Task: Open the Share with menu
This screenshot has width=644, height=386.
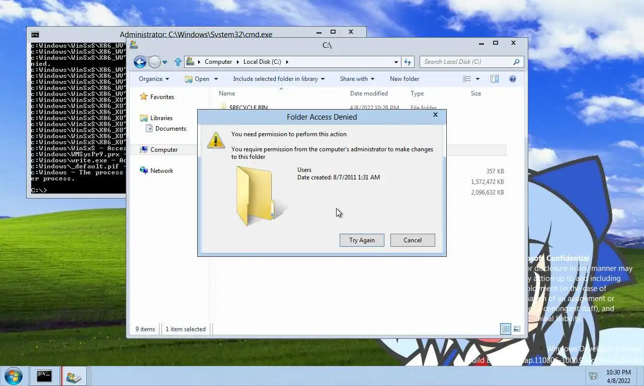Action: [x=357, y=79]
